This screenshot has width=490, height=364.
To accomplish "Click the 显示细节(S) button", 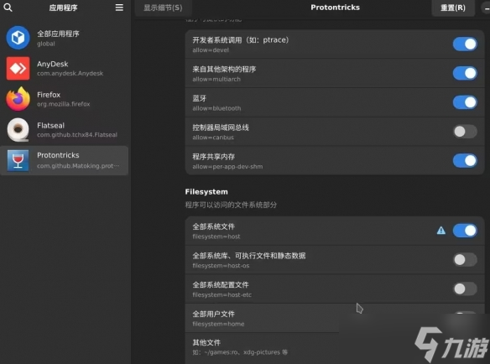I will [163, 8].
